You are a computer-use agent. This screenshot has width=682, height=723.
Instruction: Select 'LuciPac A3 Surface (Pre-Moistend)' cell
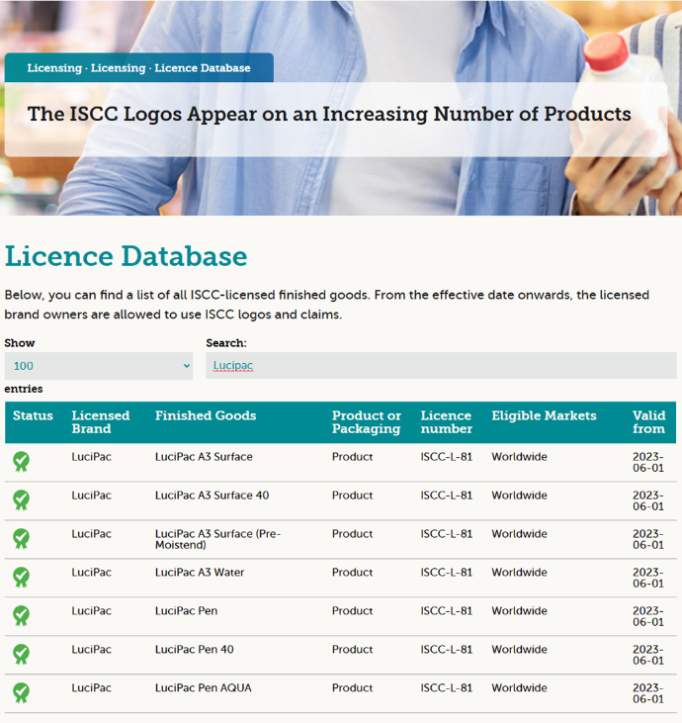[217, 539]
